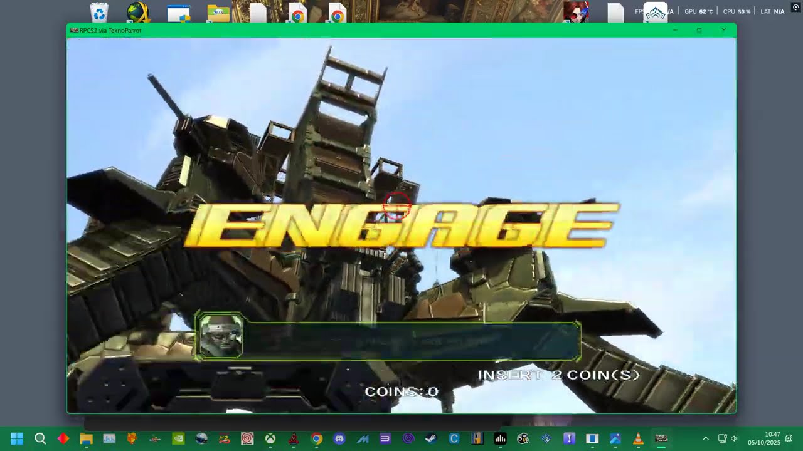
Task: Open the Dreamcast swirl emulator icon
Action: 247,438
